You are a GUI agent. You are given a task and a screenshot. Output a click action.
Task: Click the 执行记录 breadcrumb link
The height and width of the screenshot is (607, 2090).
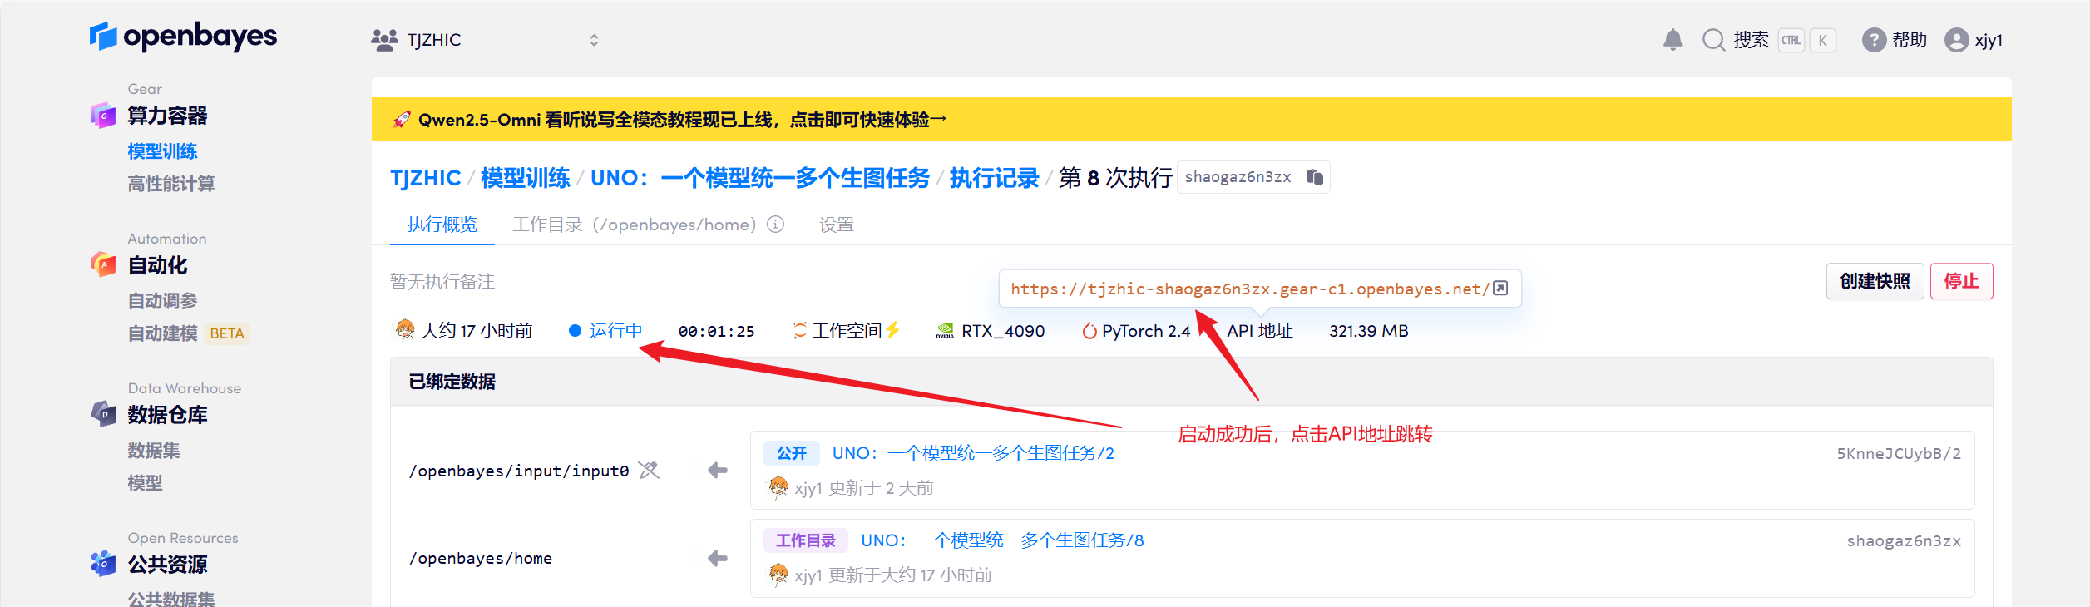(995, 178)
